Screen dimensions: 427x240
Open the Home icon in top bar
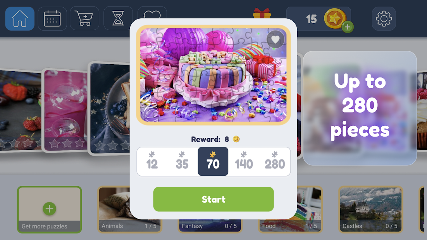(20, 19)
